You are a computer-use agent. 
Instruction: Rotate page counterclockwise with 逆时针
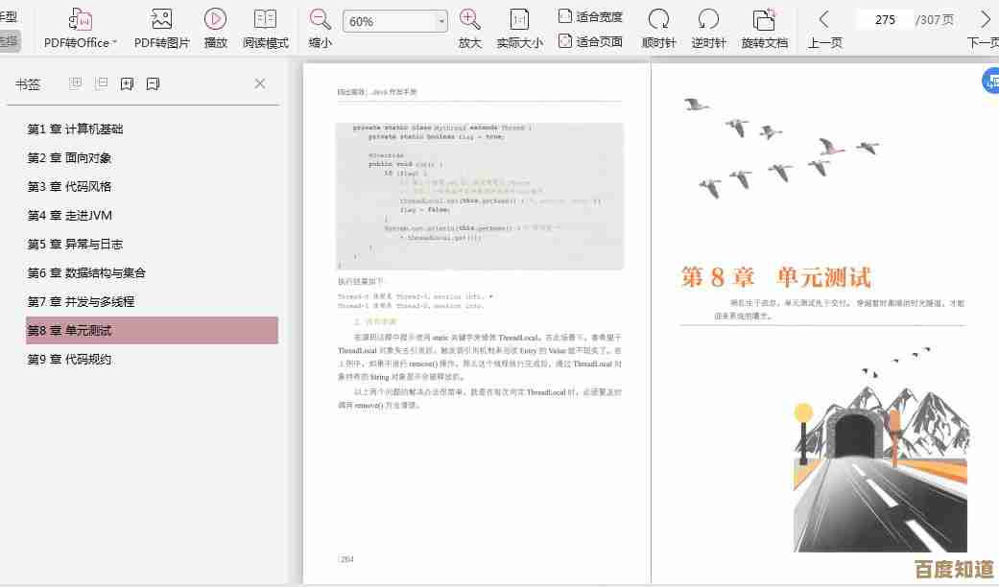click(708, 28)
